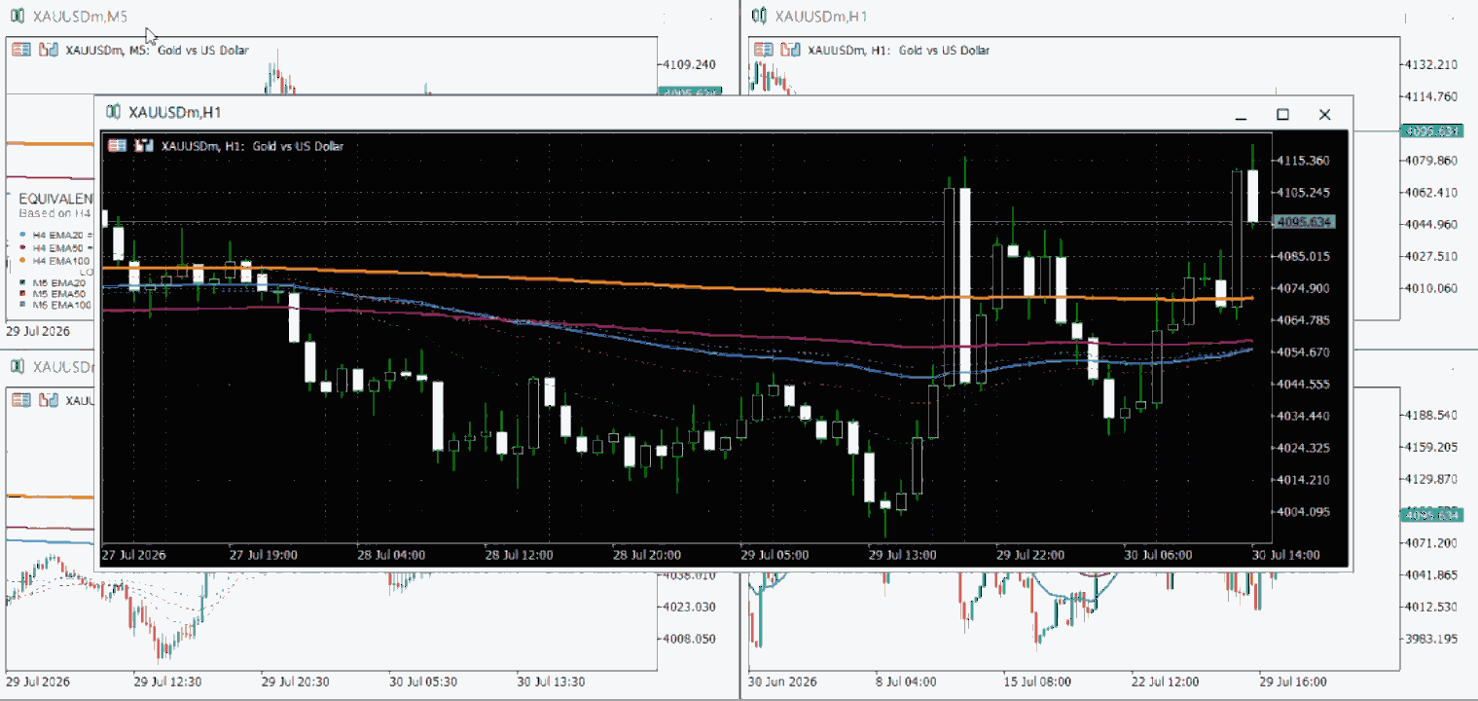Click the candlestick chart icon in dark H1 chart
The height and width of the screenshot is (701, 1478).
(x=144, y=146)
